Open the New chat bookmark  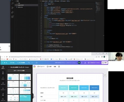pyautogui.click(x=62, y=59)
